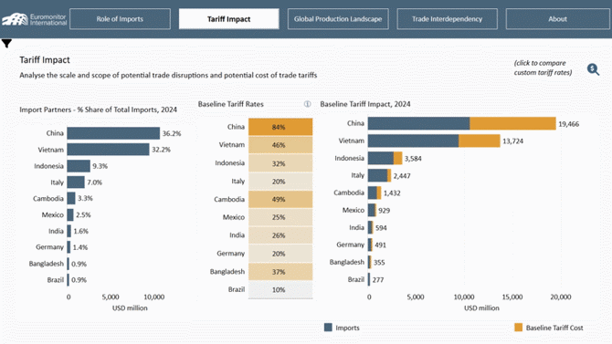Click China's 36.2% import share bar
Viewport: 612px width, 344px height.
[113, 133]
